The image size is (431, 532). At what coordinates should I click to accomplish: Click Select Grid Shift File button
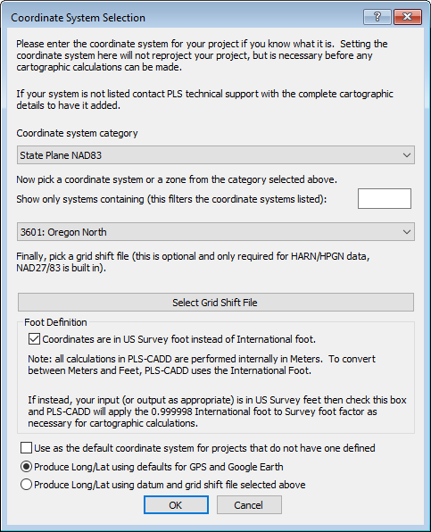[x=216, y=303]
